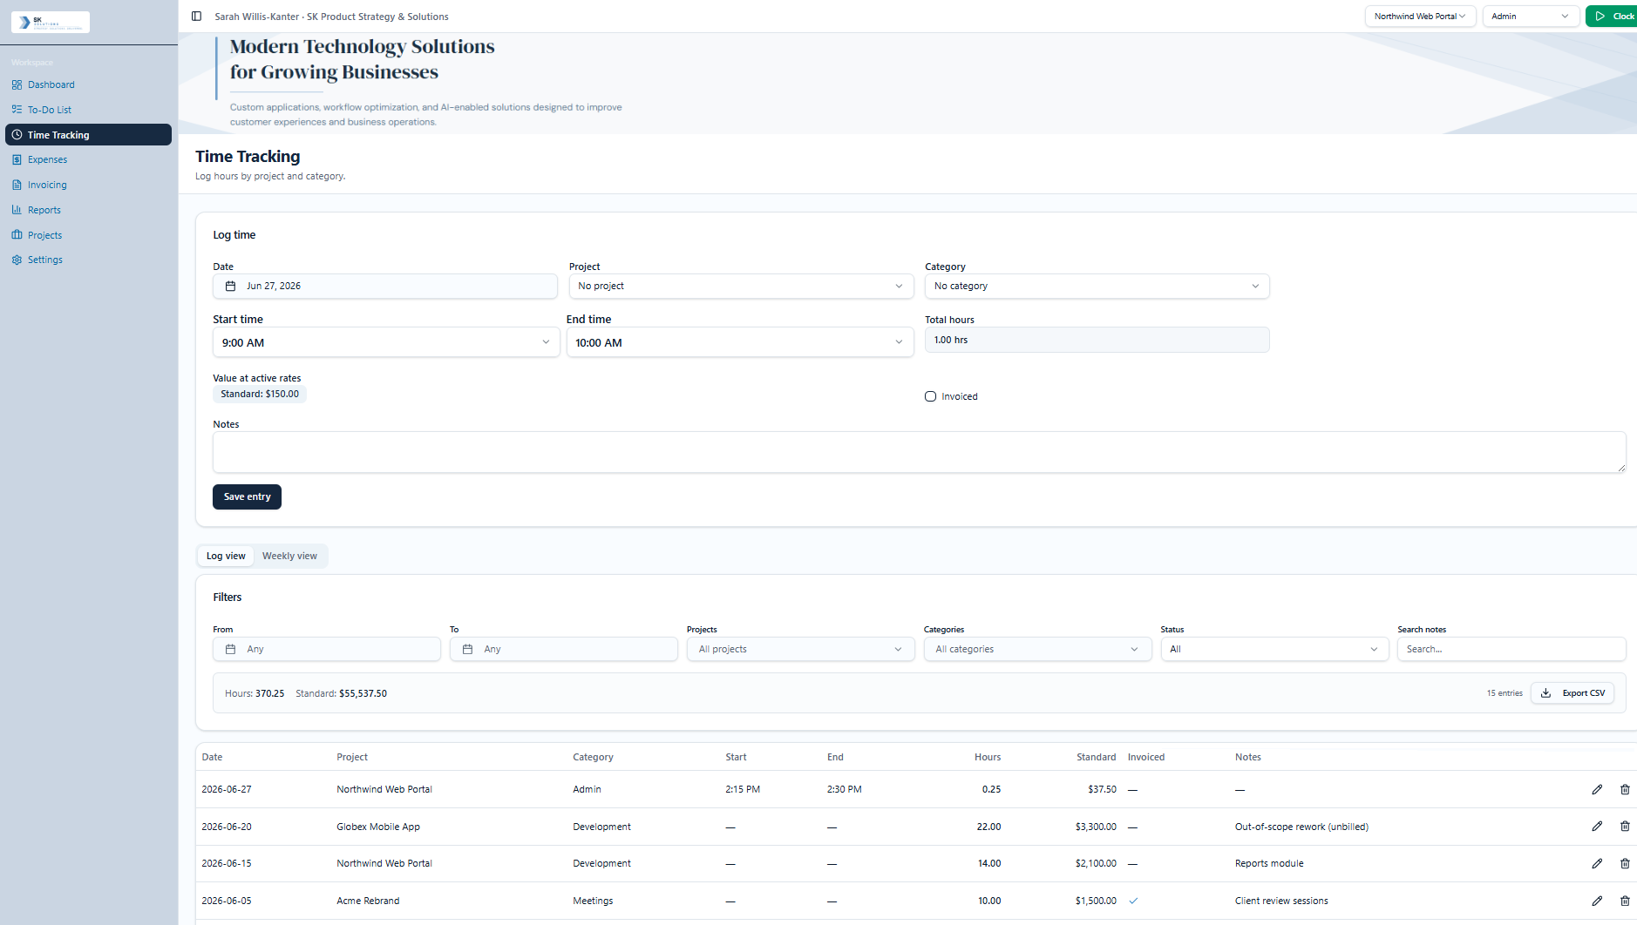Screen dimensions: 1637x925
Task: Check the Invoiced checkbox
Action: [x=930, y=396]
